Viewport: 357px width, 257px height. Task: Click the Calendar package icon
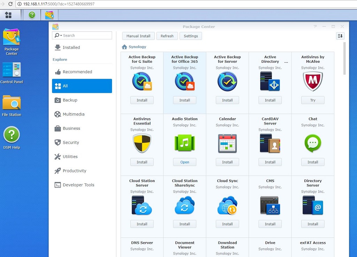227,143
